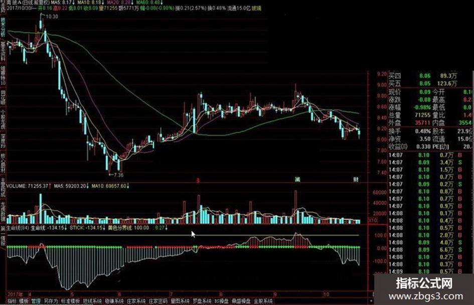474x305 pixels.
Task: Open the BS操盘 tab
Action: 222,301
